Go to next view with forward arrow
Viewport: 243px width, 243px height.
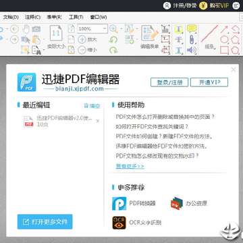pos(14,40)
